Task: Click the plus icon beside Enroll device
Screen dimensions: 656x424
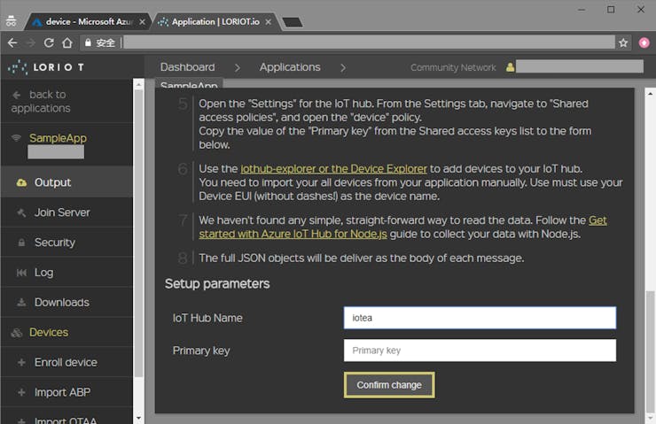Action: (21, 362)
